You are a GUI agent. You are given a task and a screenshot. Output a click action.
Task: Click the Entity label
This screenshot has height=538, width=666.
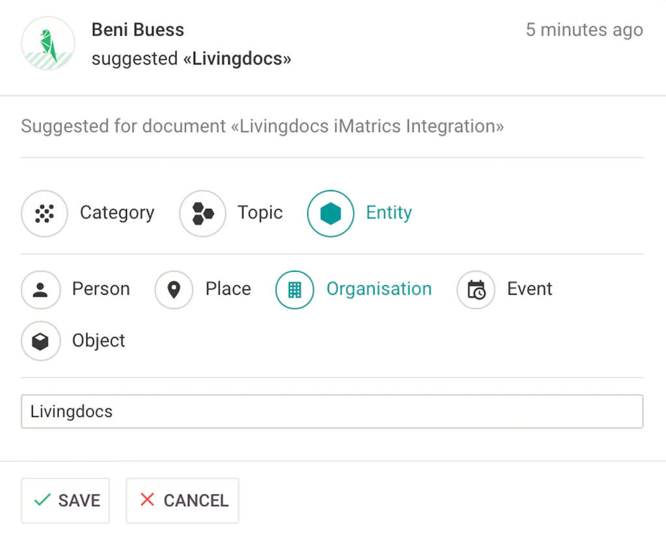tap(389, 213)
